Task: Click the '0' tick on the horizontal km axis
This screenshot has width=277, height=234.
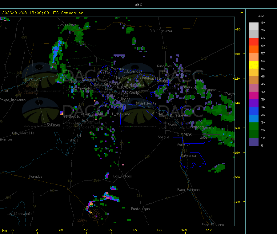Action: click(37, 230)
